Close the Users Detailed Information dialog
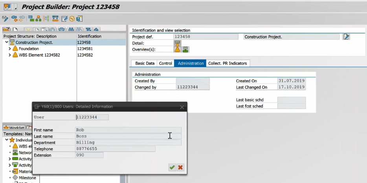 (x=182, y=107)
